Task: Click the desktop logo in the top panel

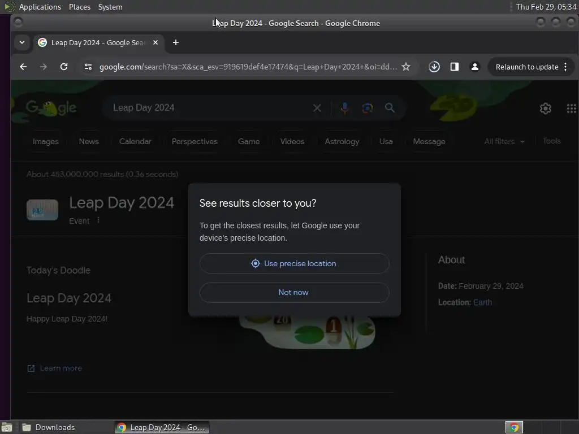Action: point(9,7)
